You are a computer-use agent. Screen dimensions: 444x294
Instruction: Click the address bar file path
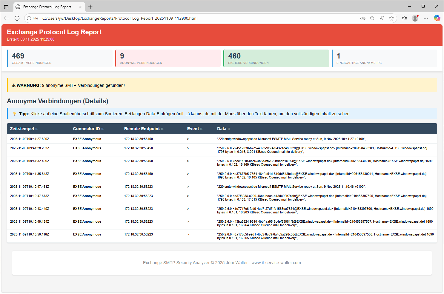(x=120, y=18)
